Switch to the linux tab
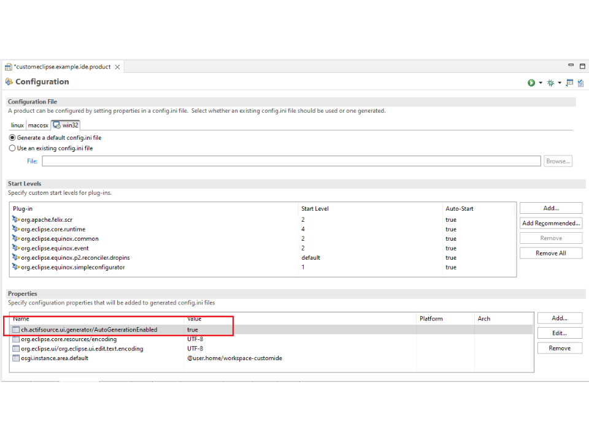 (x=17, y=125)
